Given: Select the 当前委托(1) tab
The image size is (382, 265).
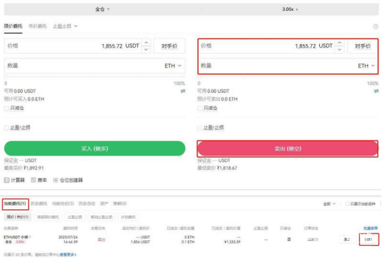Looking at the screenshot, I should (15, 204).
